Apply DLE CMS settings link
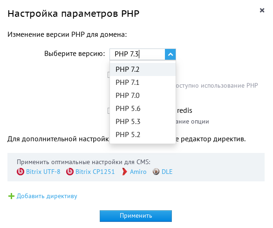The height and width of the screenshot is (228, 273). point(167,172)
